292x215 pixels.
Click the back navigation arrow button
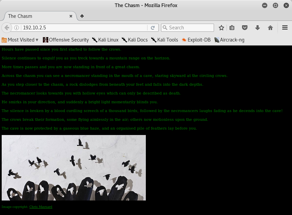tap(7, 28)
